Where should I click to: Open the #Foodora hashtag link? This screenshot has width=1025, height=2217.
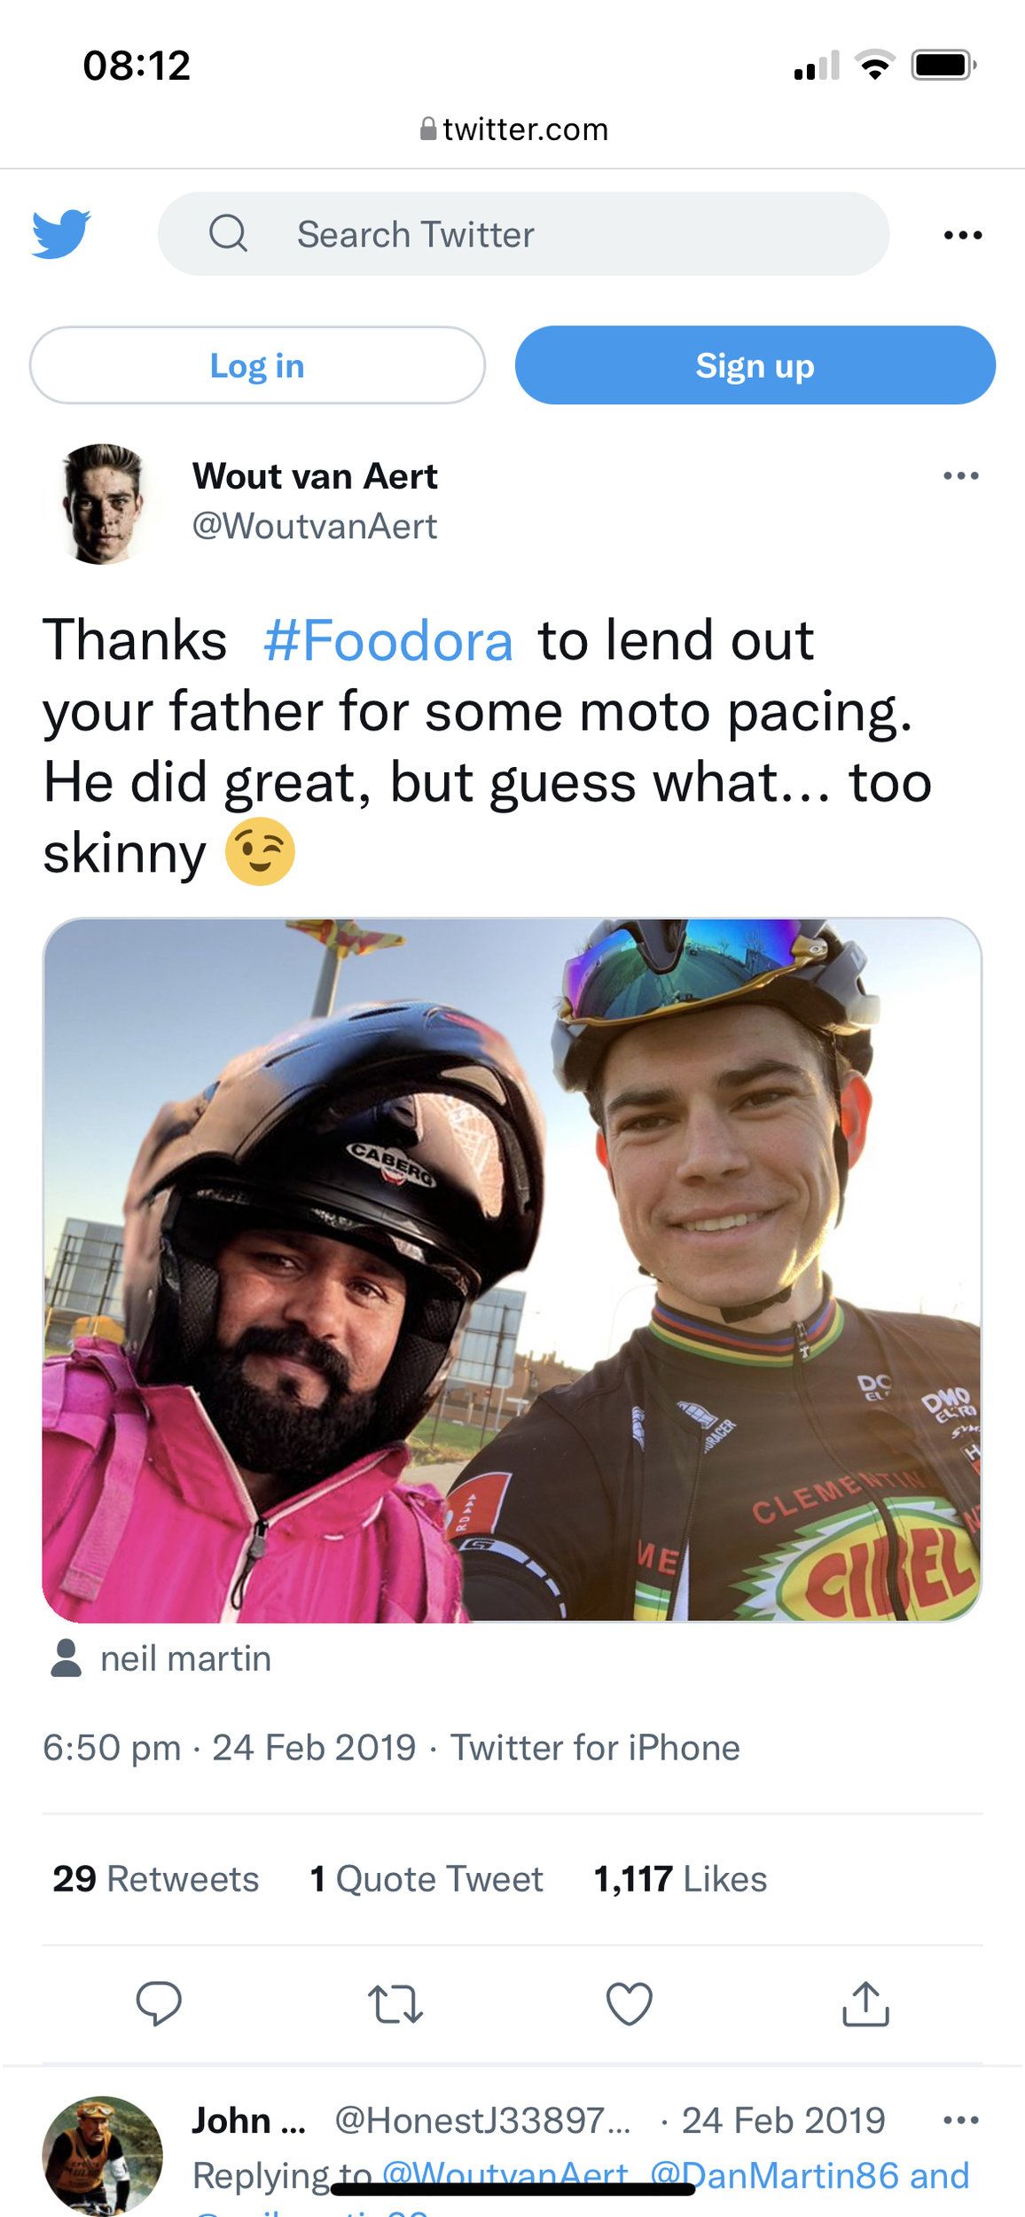[x=388, y=640]
